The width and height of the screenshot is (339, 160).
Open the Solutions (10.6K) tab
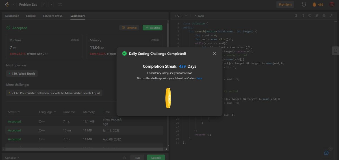tap(53, 16)
